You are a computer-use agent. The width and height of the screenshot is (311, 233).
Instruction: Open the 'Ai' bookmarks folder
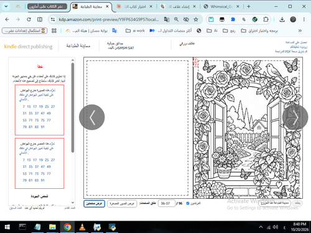212,30
